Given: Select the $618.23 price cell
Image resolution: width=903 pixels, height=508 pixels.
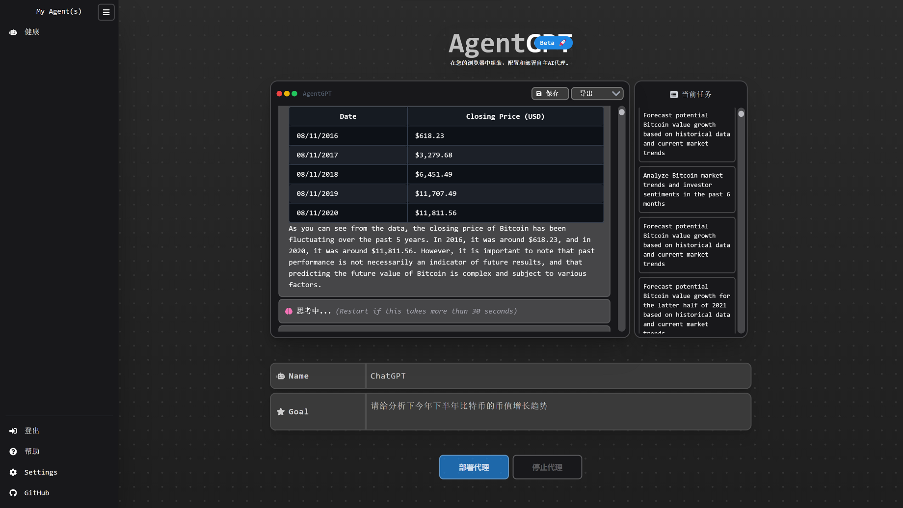Looking at the screenshot, I should pos(505,135).
